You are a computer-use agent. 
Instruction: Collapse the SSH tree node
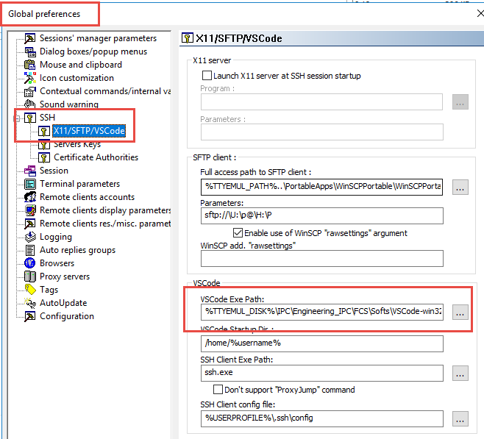pos(17,118)
